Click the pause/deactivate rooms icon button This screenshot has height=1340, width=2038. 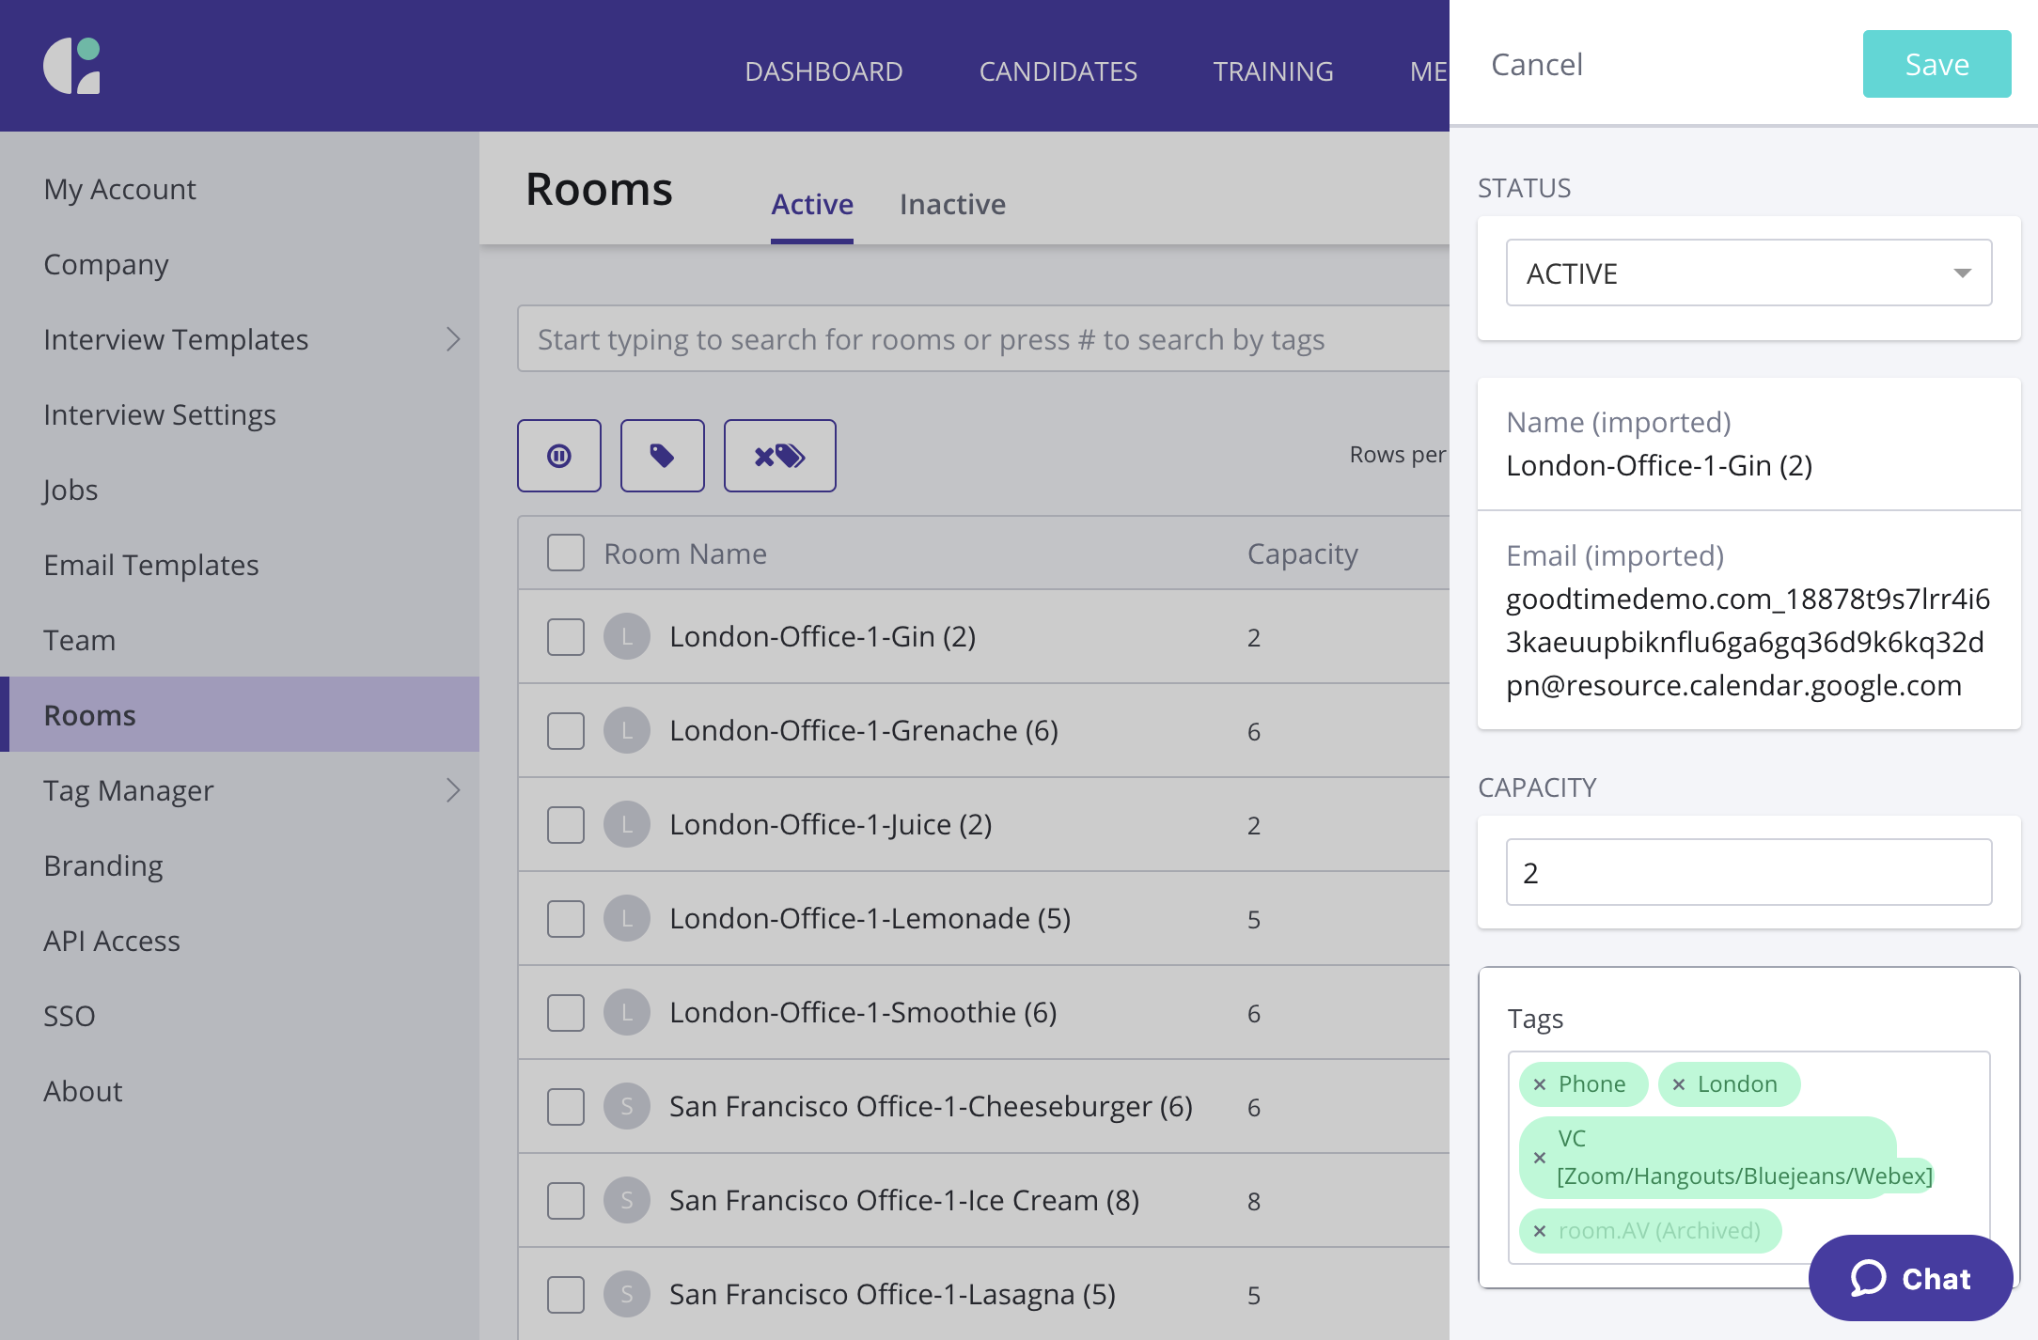[559, 456]
